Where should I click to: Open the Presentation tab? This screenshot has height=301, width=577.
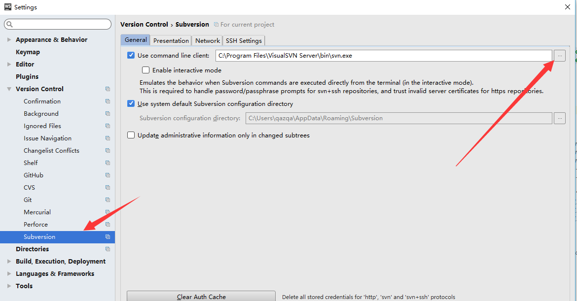click(x=171, y=40)
